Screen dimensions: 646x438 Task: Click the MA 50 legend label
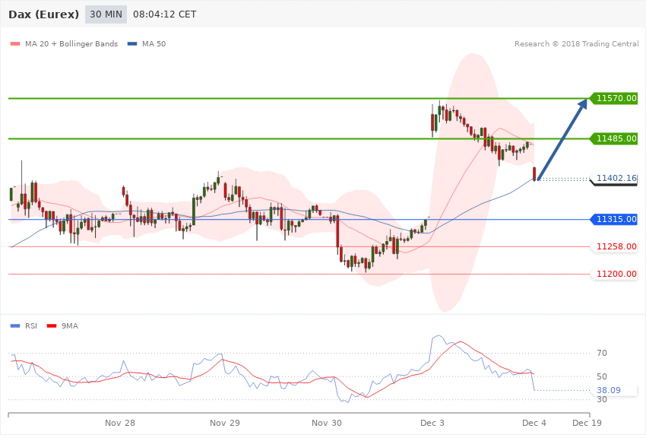(x=154, y=43)
